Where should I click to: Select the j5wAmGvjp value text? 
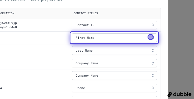click(8, 23)
